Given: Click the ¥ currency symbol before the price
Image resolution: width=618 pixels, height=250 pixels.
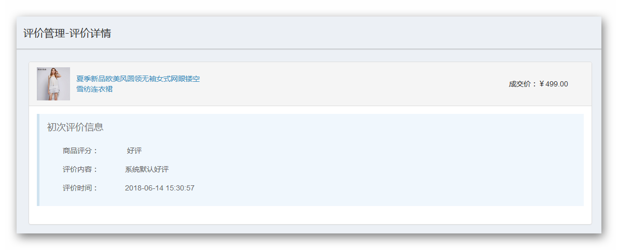Looking at the screenshot, I should 542,84.
